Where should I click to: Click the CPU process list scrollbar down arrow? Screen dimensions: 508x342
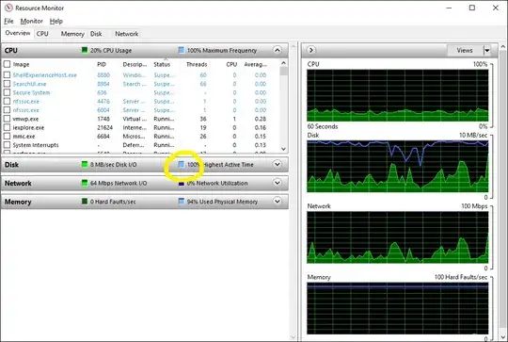(283, 149)
